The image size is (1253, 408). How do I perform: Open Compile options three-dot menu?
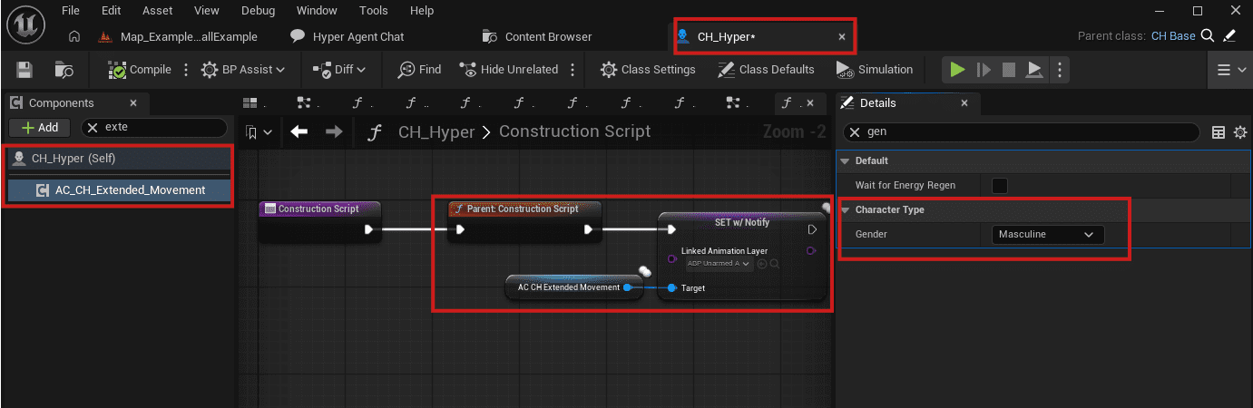187,70
